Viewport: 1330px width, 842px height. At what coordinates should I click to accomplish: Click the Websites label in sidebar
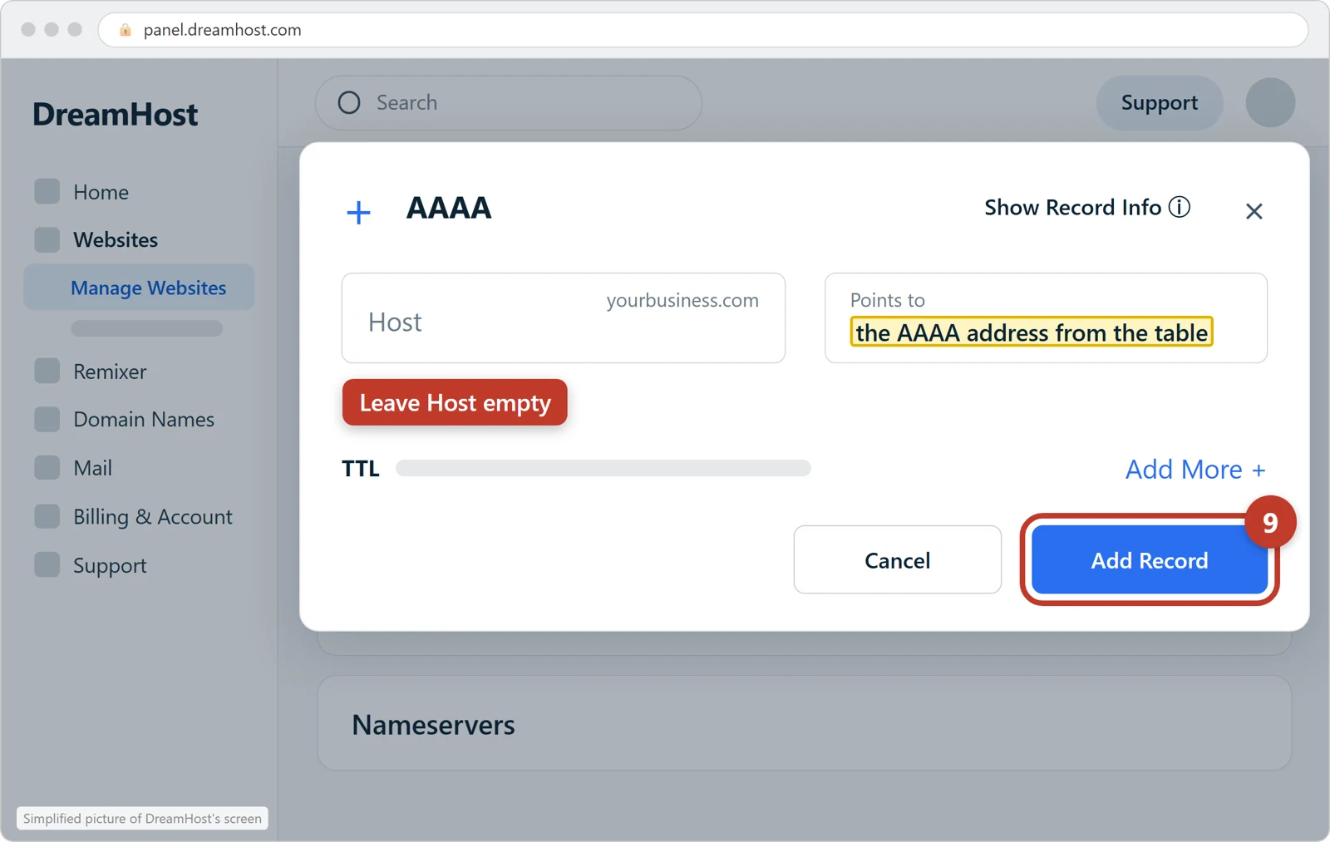(x=116, y=239)
